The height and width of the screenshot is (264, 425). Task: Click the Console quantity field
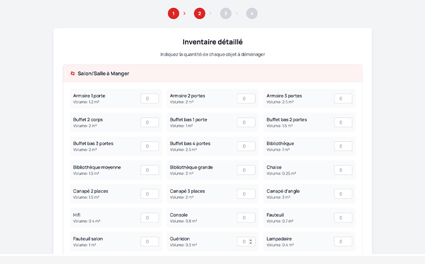point(246,218)
